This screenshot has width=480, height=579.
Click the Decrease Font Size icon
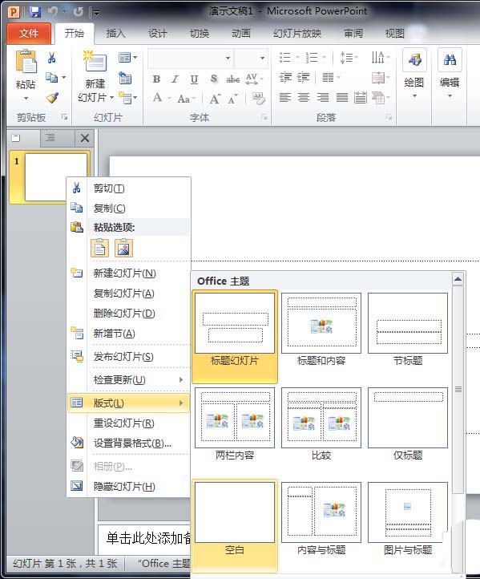(x=232, y=99)
